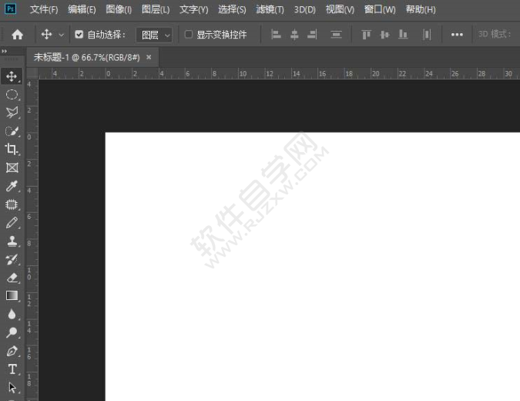Viewport: 520px width, 401px height.
Task: Close the 未标题-1 document tab
Action: 149,57
